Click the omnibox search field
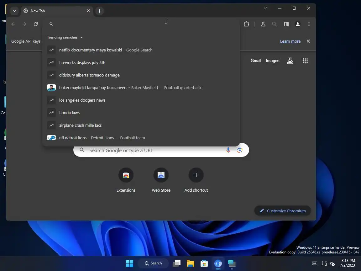 [x=141, y=24]
